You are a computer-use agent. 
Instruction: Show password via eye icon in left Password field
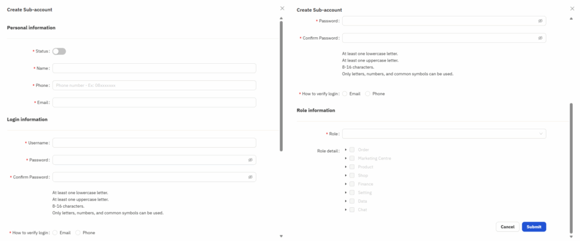coord(250,160)
